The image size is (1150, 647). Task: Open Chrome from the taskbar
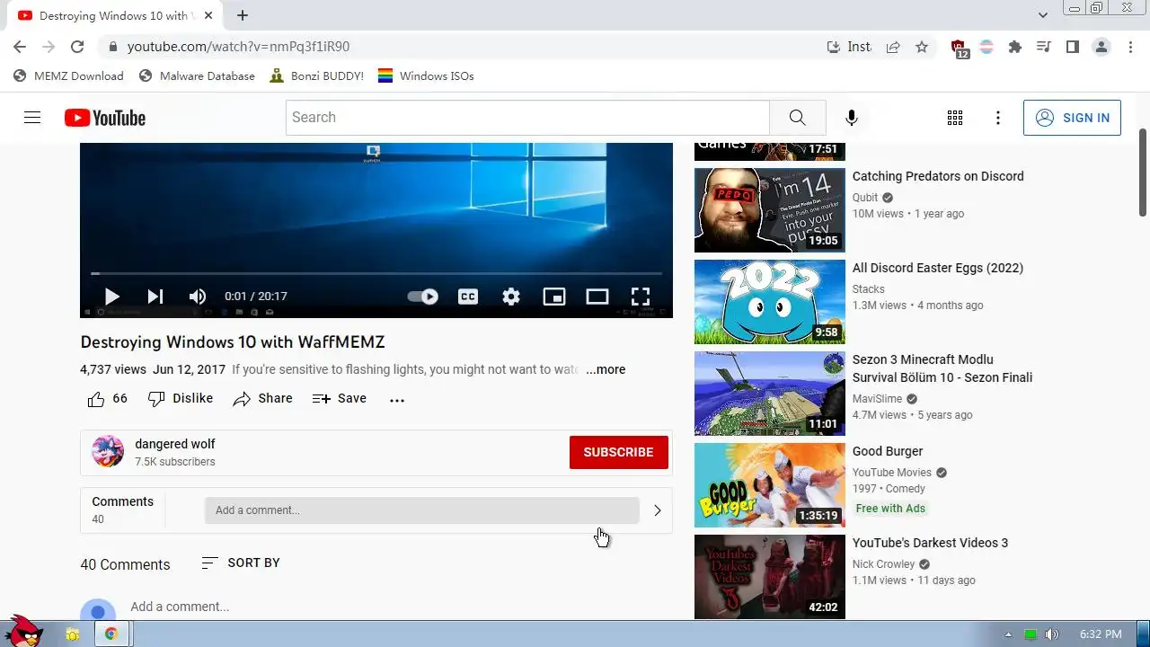pyautogui.click(x=111, y=634)
